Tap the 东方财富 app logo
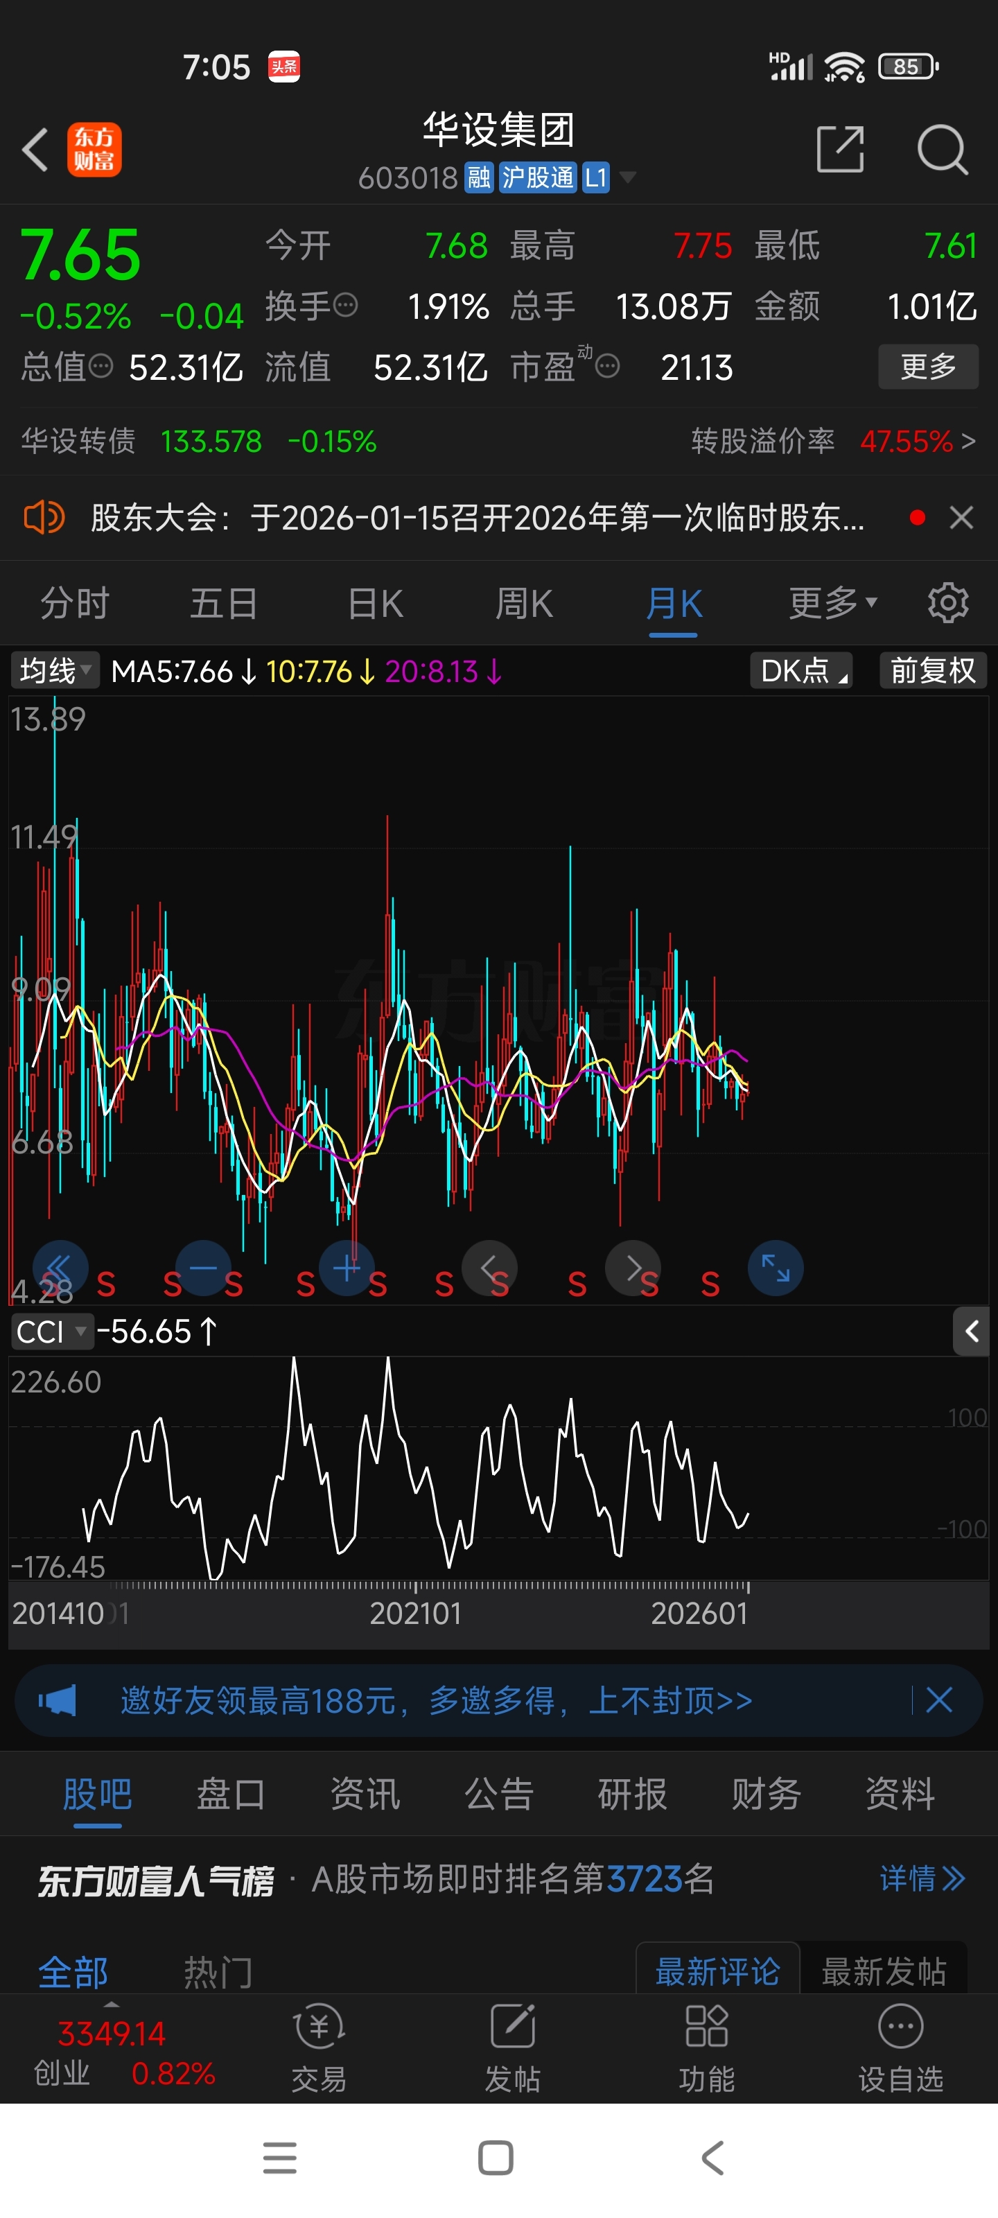Image resolution: width=998 pixels, height=2218 pixels. pos(95,150)
